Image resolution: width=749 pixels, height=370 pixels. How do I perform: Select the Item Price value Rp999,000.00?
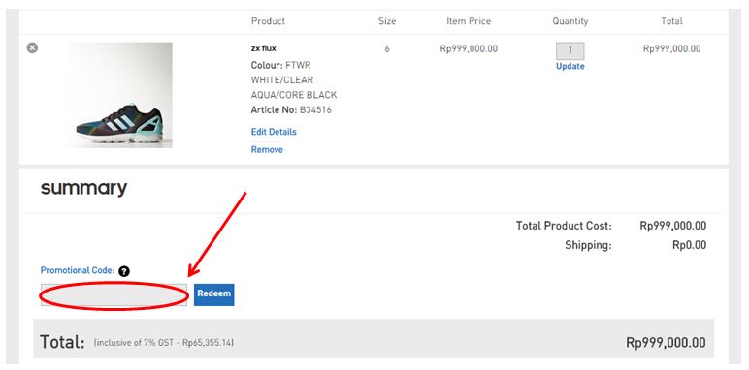(x=469, y=48)
